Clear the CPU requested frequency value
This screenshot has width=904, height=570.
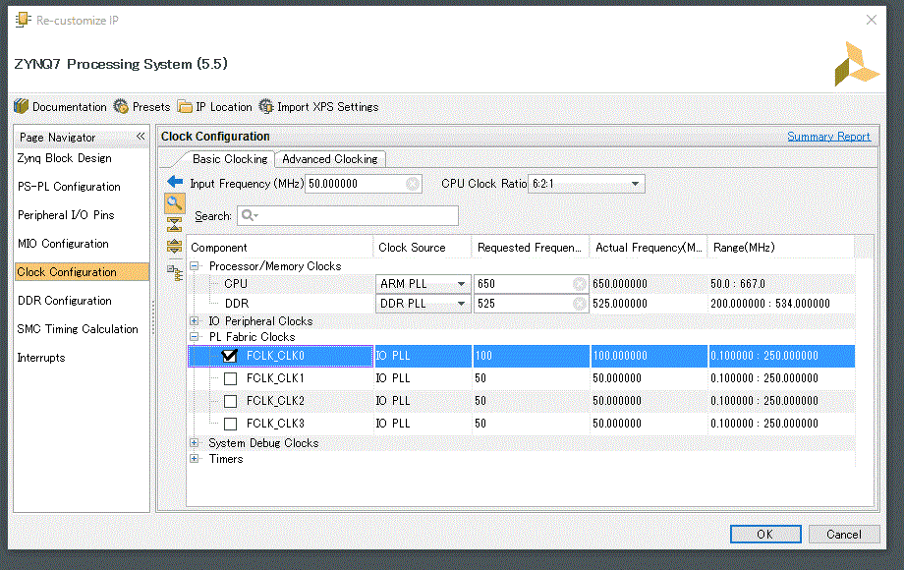[580, 284]
